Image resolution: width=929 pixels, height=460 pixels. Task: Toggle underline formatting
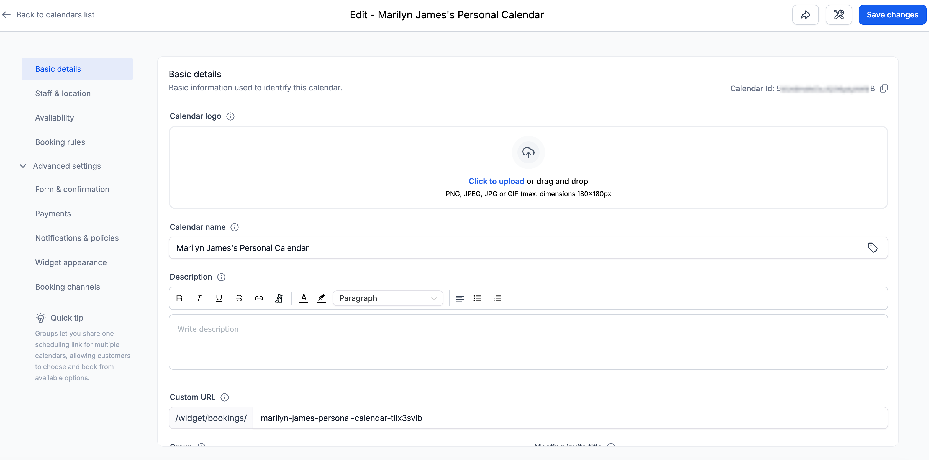pyautogui.click(x=219, y=298)
